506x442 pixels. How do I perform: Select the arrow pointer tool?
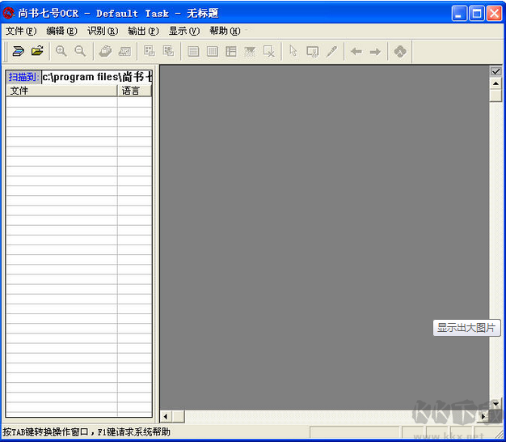tap(293, 51)
